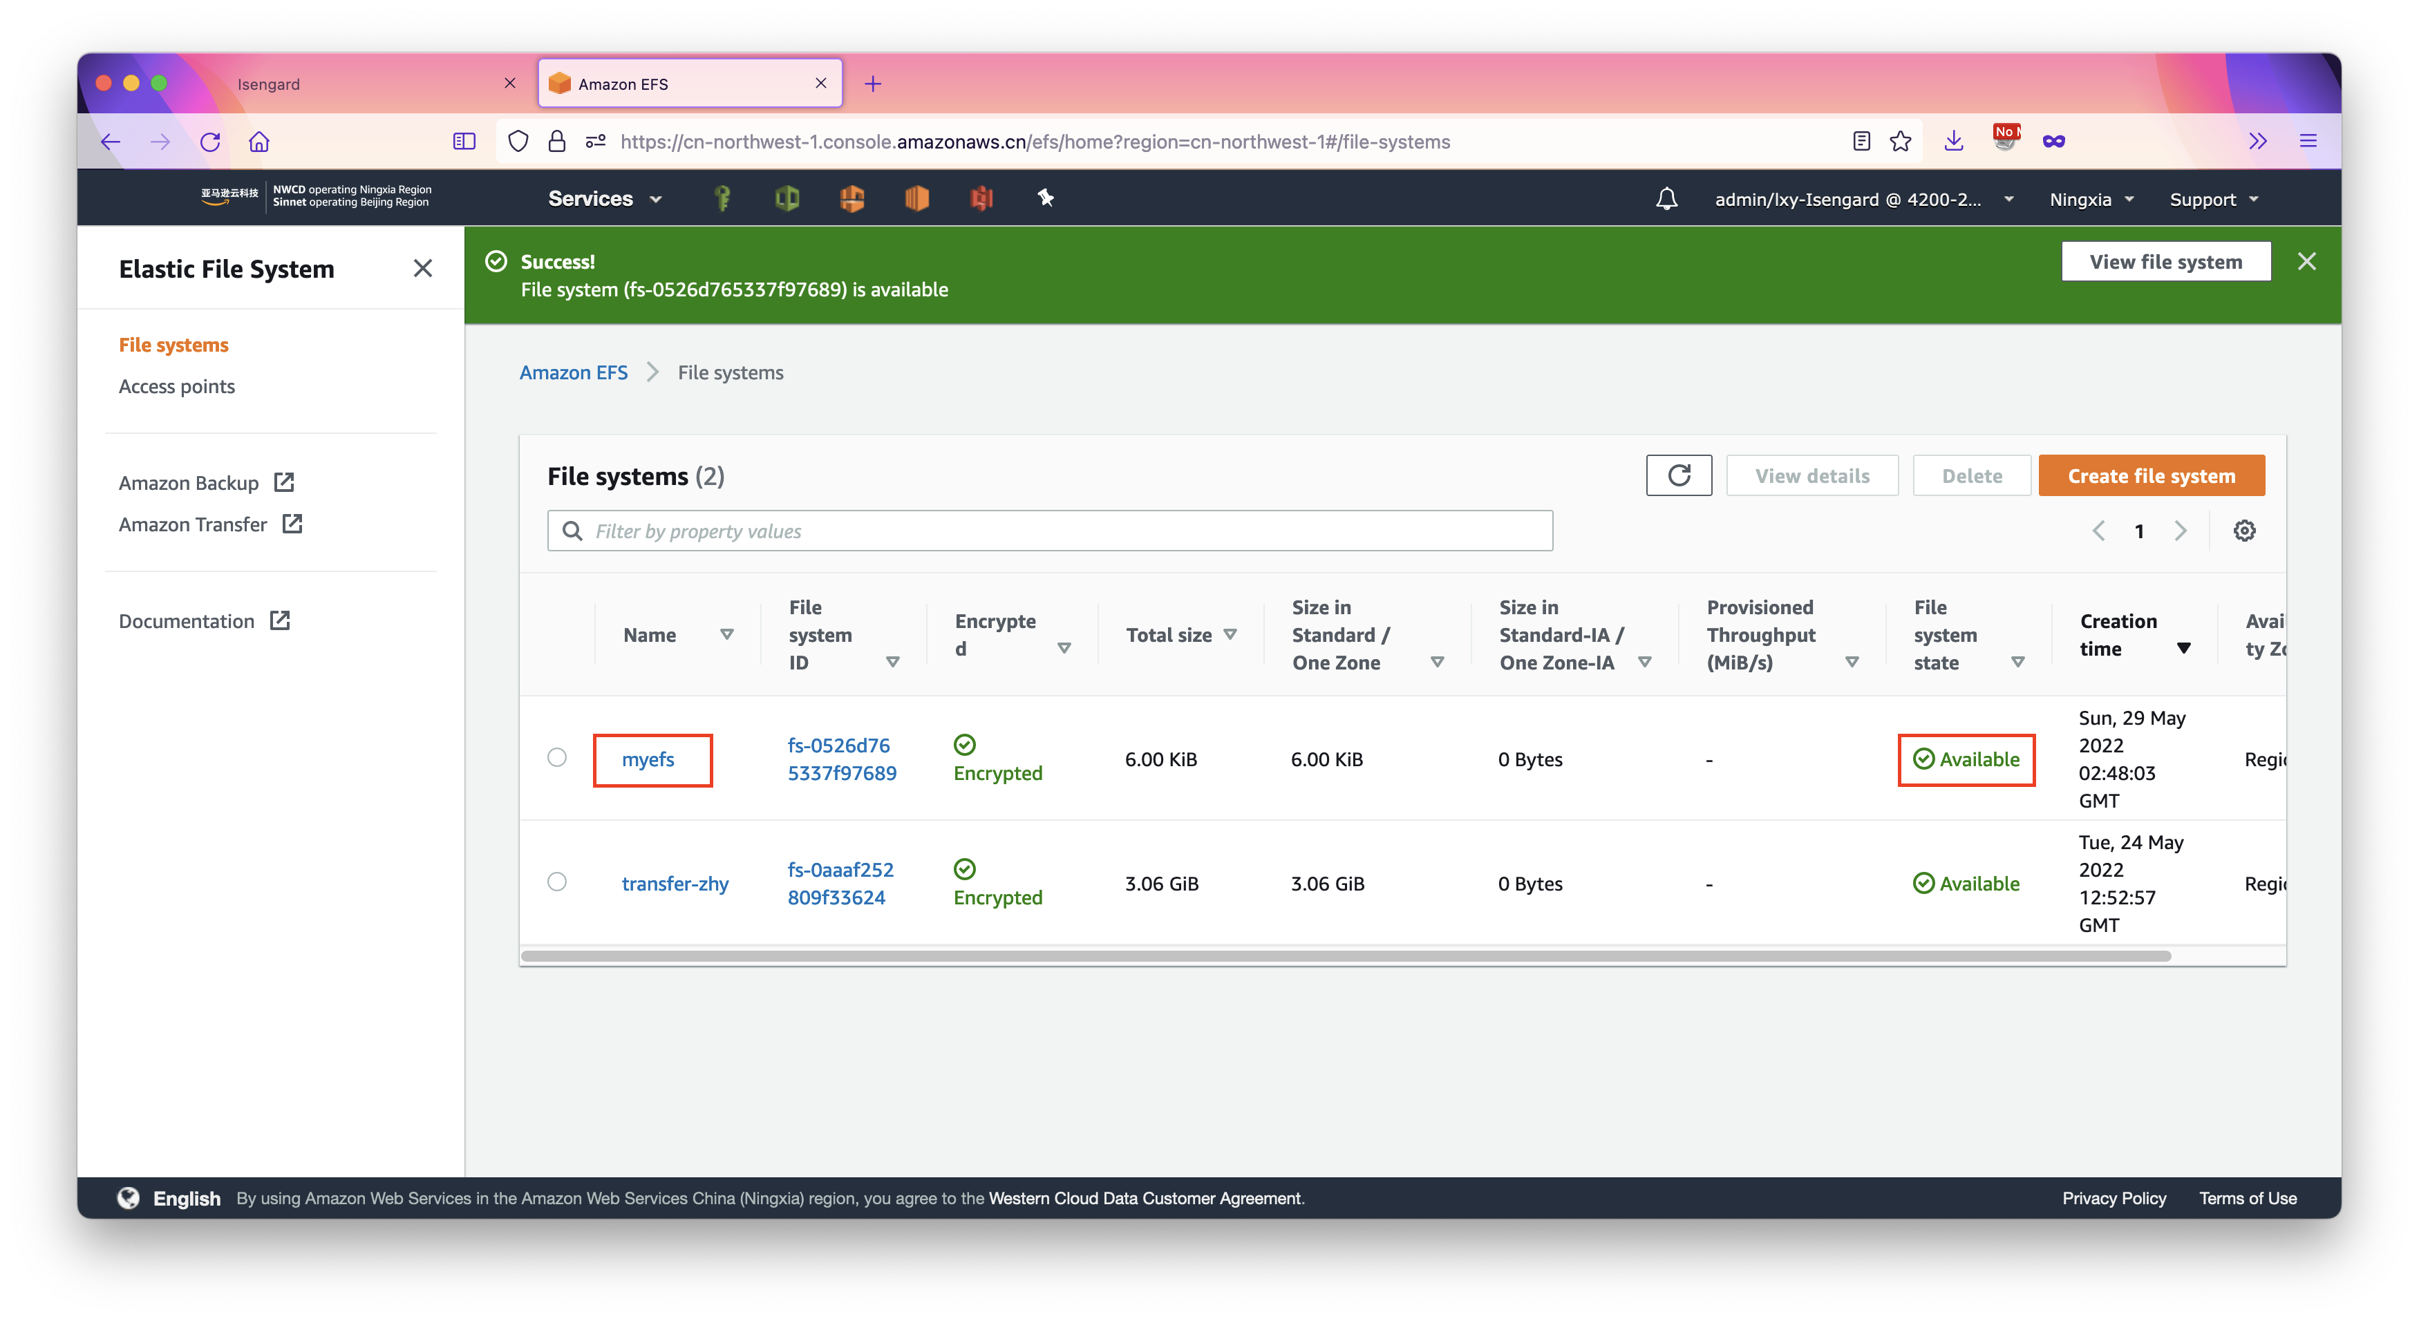Go back with the browser back arrow
The image size is (2419, 1321).
(111, 142)
